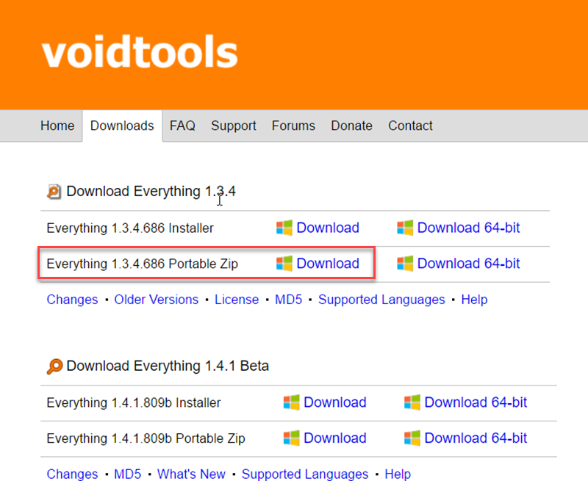The image size is (588, 481).
Task: Click Windows icon for 1.4.1.809b Installer Download
Action: [x=292, y=402]
